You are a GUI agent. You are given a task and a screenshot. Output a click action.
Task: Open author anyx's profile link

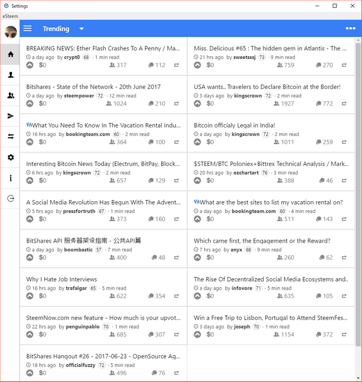click(x=236, y=250)
